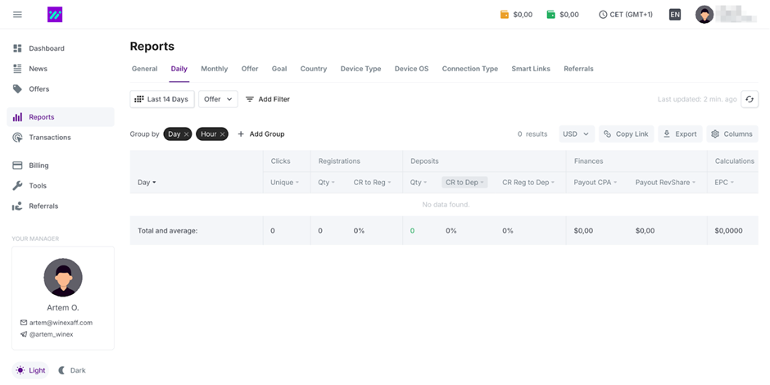Sort by the CR to Dep column
The image size is (770, 385).
coord(464,183)
